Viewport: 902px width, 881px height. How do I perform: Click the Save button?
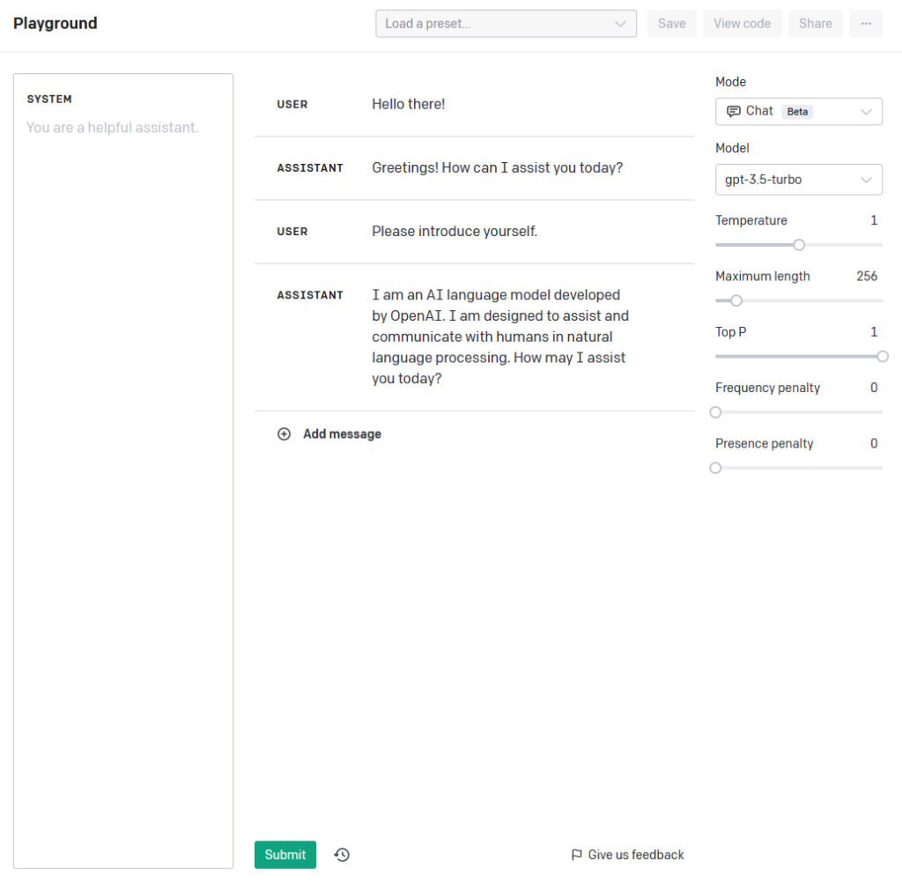671,24
